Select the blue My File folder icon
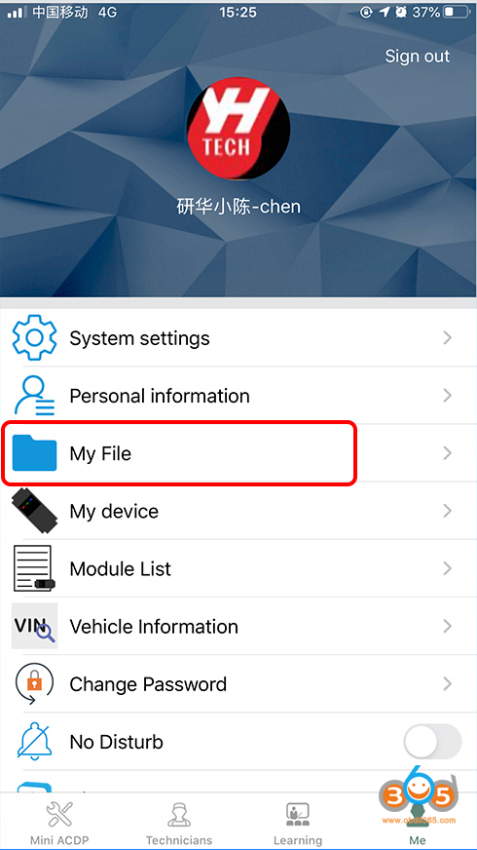This screenshot has height=850, width=477. 34,453
